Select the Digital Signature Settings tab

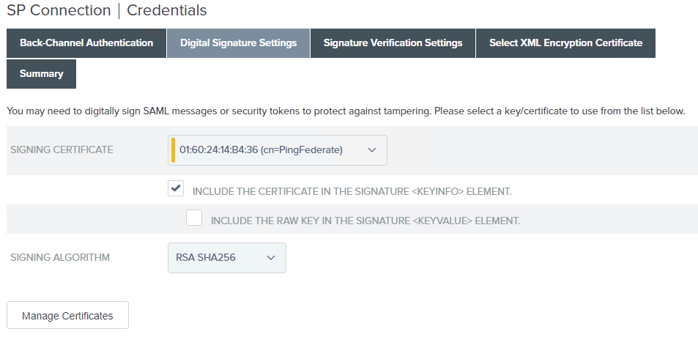238,43
